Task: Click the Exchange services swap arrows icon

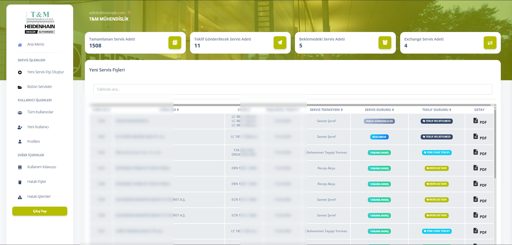Action: 490,43
